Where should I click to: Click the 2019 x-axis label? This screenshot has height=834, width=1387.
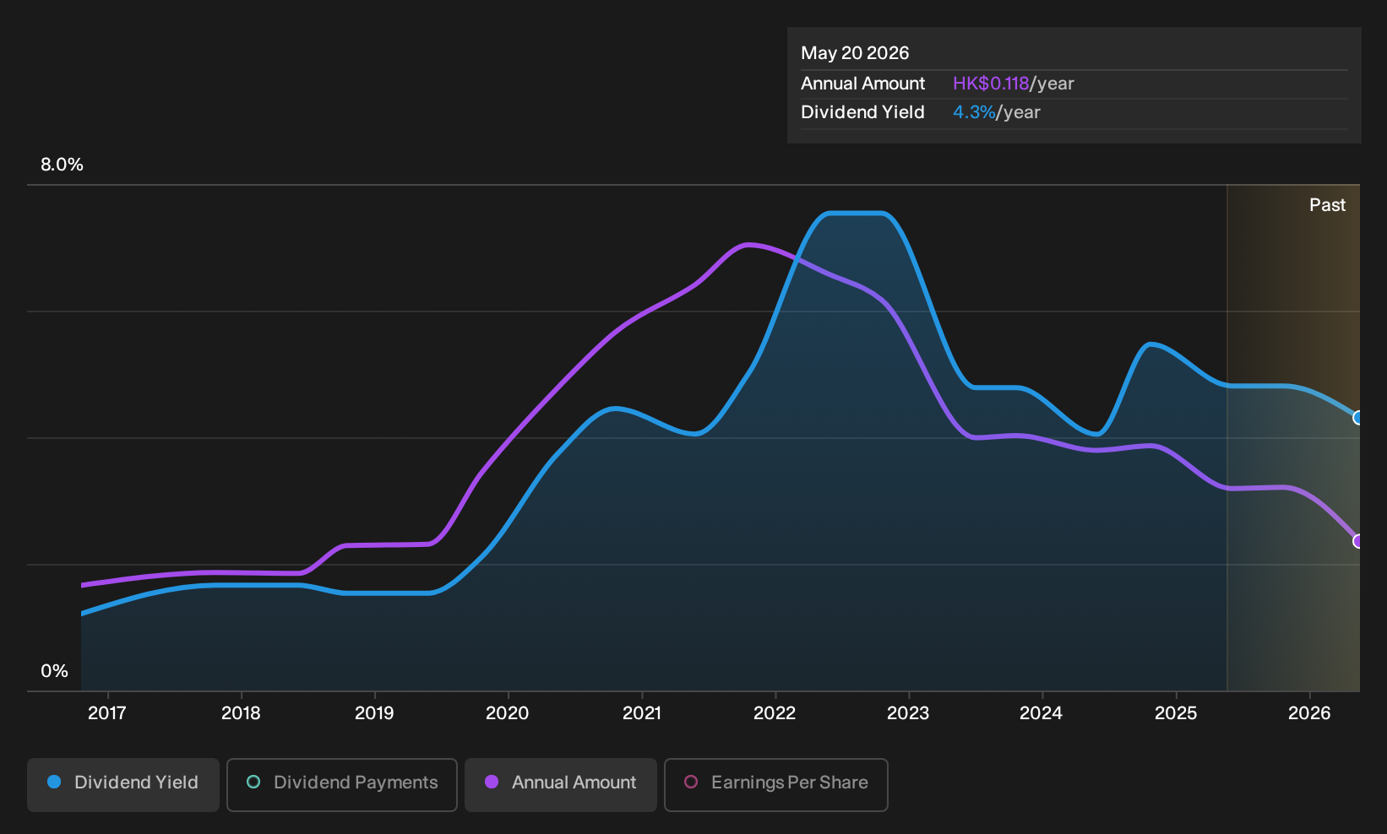click(x=374, y=713)
